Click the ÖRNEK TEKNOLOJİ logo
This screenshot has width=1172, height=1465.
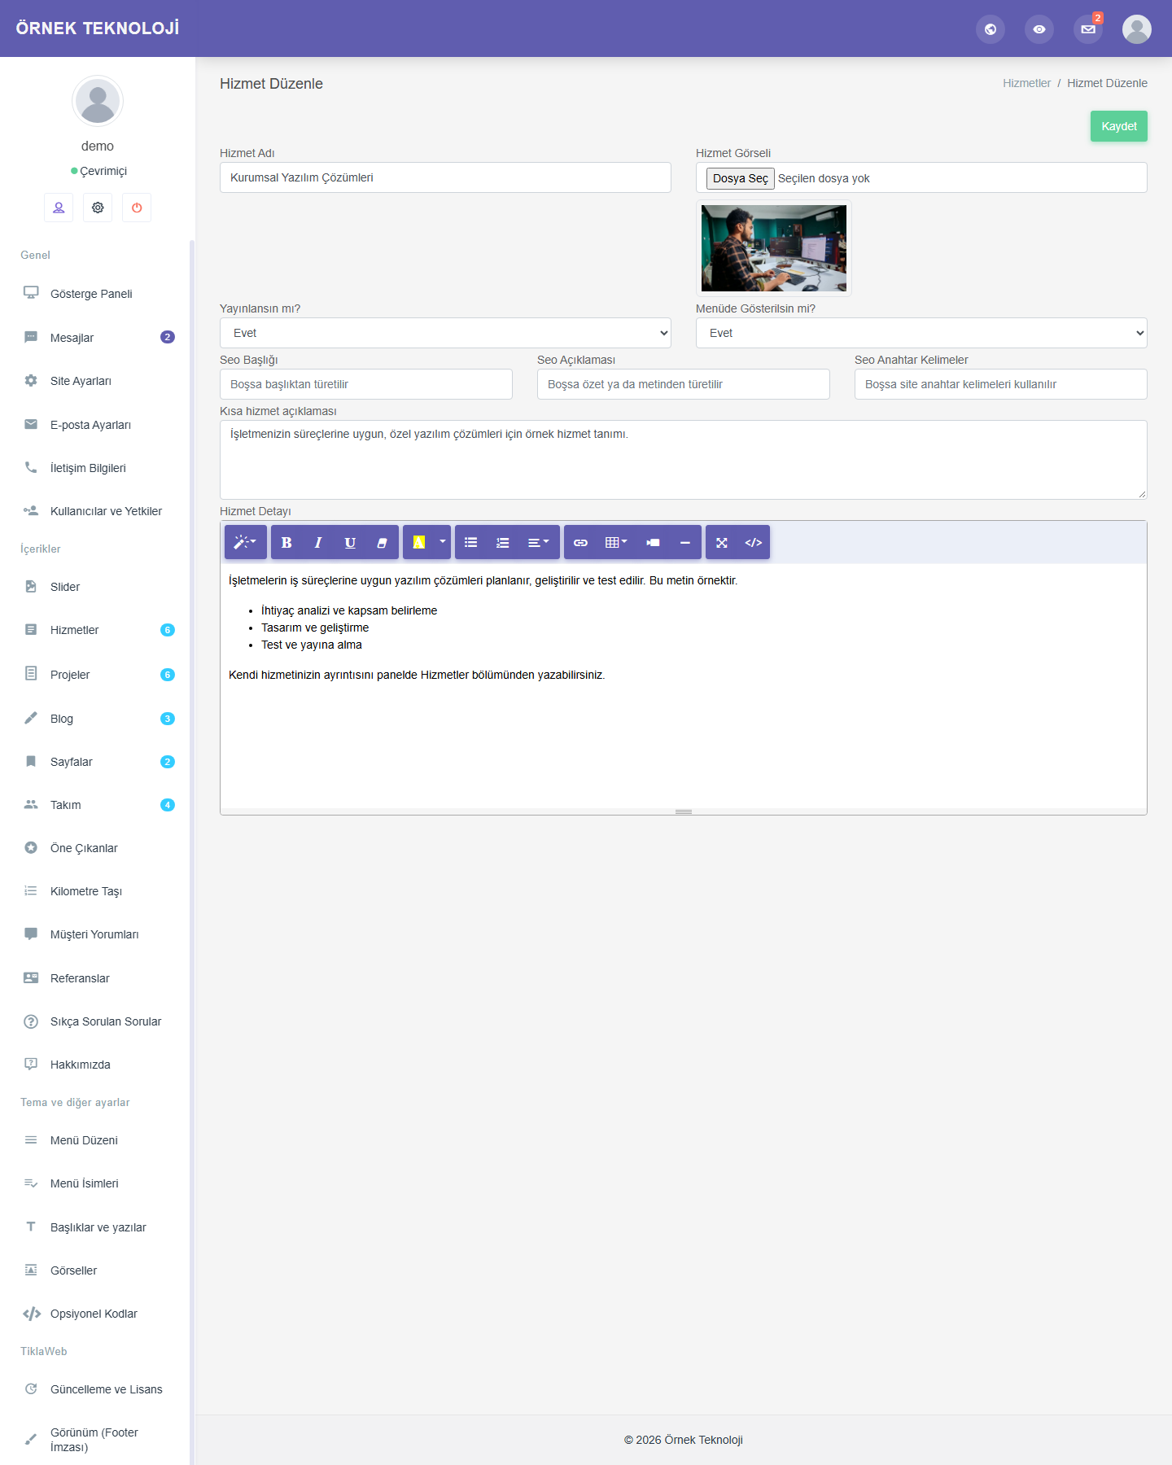98,28
